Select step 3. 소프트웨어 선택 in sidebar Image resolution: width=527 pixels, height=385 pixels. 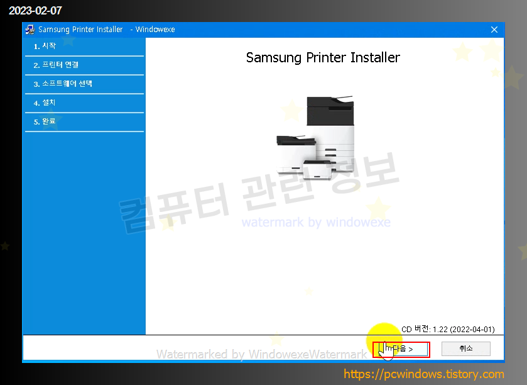click(84, 84)
